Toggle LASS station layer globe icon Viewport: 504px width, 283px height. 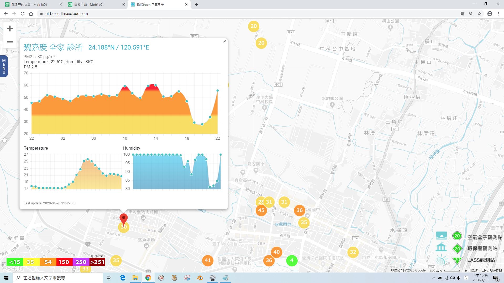pos(441,260)
